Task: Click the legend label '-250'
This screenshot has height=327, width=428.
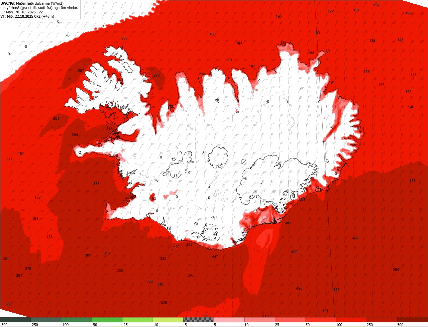Action: pos(34,325)
